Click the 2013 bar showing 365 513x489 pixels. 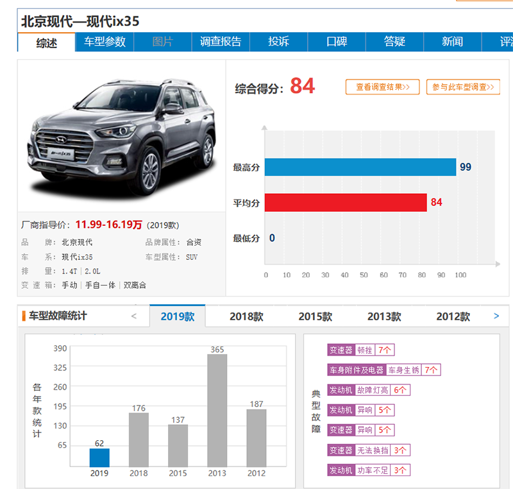[x=217, y=411]
